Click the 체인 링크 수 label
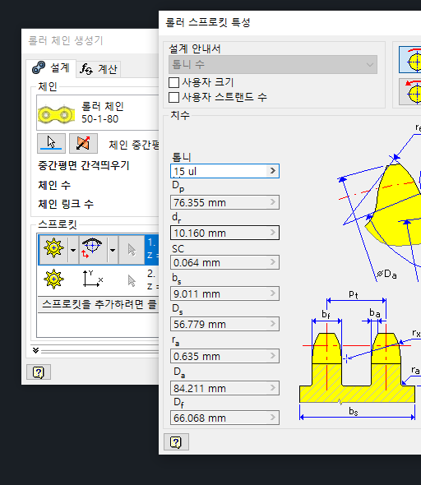This screenshot has width=421, height=485. point(66,204)
